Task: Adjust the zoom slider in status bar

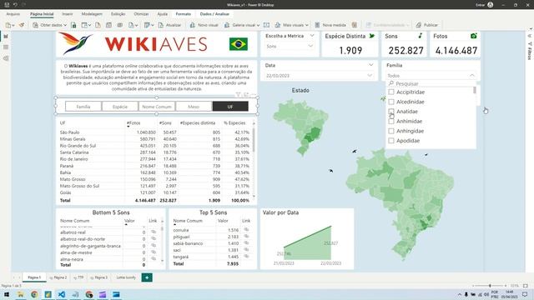Action: (490, 286)
